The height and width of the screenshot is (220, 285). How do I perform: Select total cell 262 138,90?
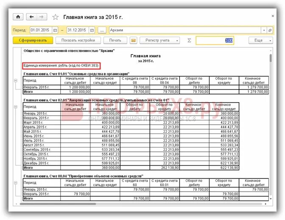coord(165,168)
